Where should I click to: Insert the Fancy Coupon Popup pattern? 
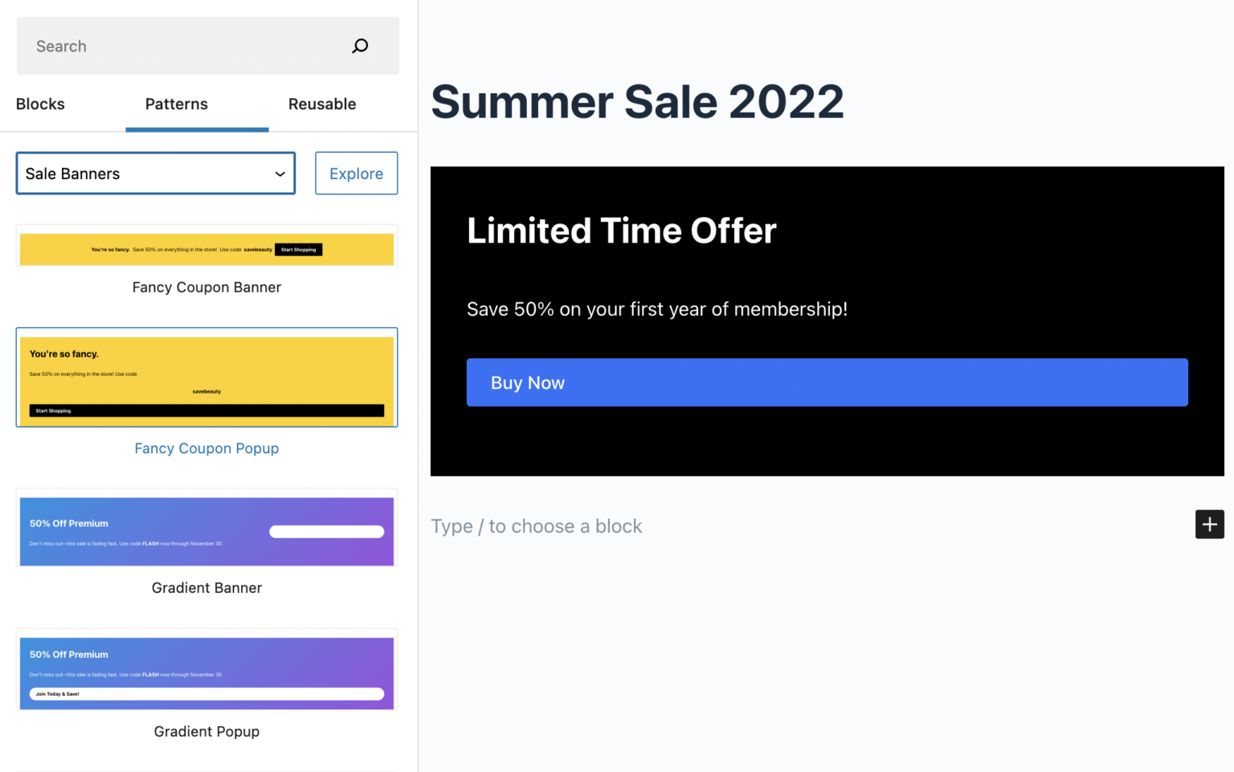[x=206, y=378]
